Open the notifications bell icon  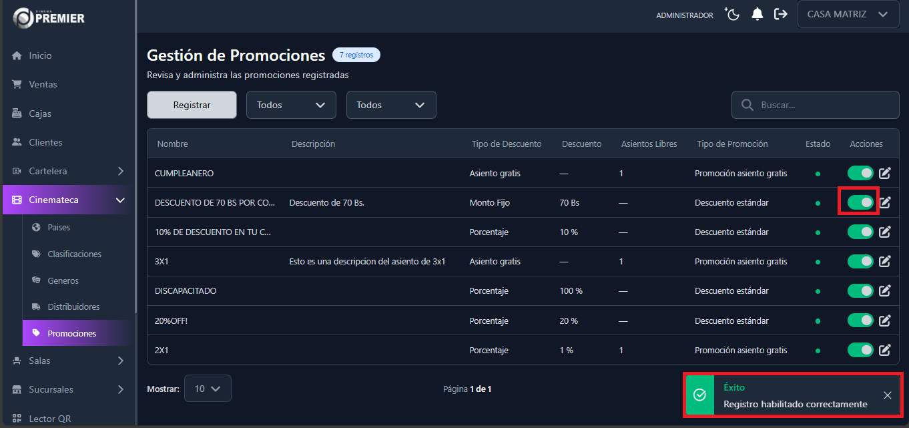tap(757, 15)
